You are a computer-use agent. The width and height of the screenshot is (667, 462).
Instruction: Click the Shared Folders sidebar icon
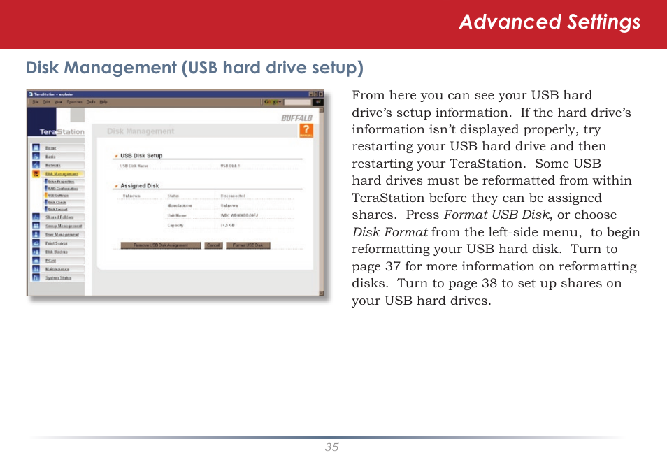coord(36,217)
